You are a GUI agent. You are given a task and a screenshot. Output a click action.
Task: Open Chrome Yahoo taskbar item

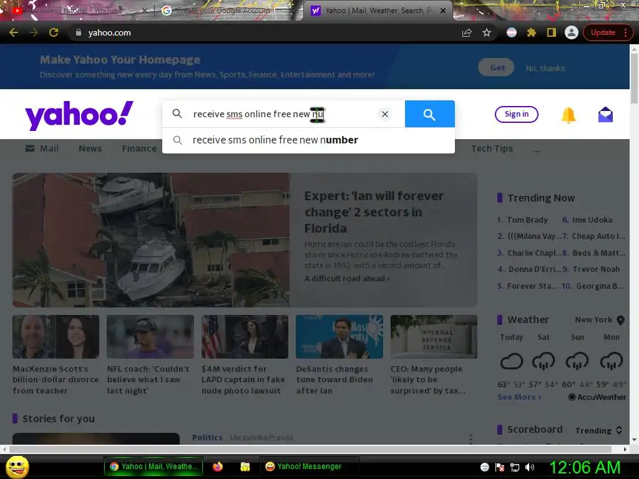pyautogui.click(x=154, y=467)
